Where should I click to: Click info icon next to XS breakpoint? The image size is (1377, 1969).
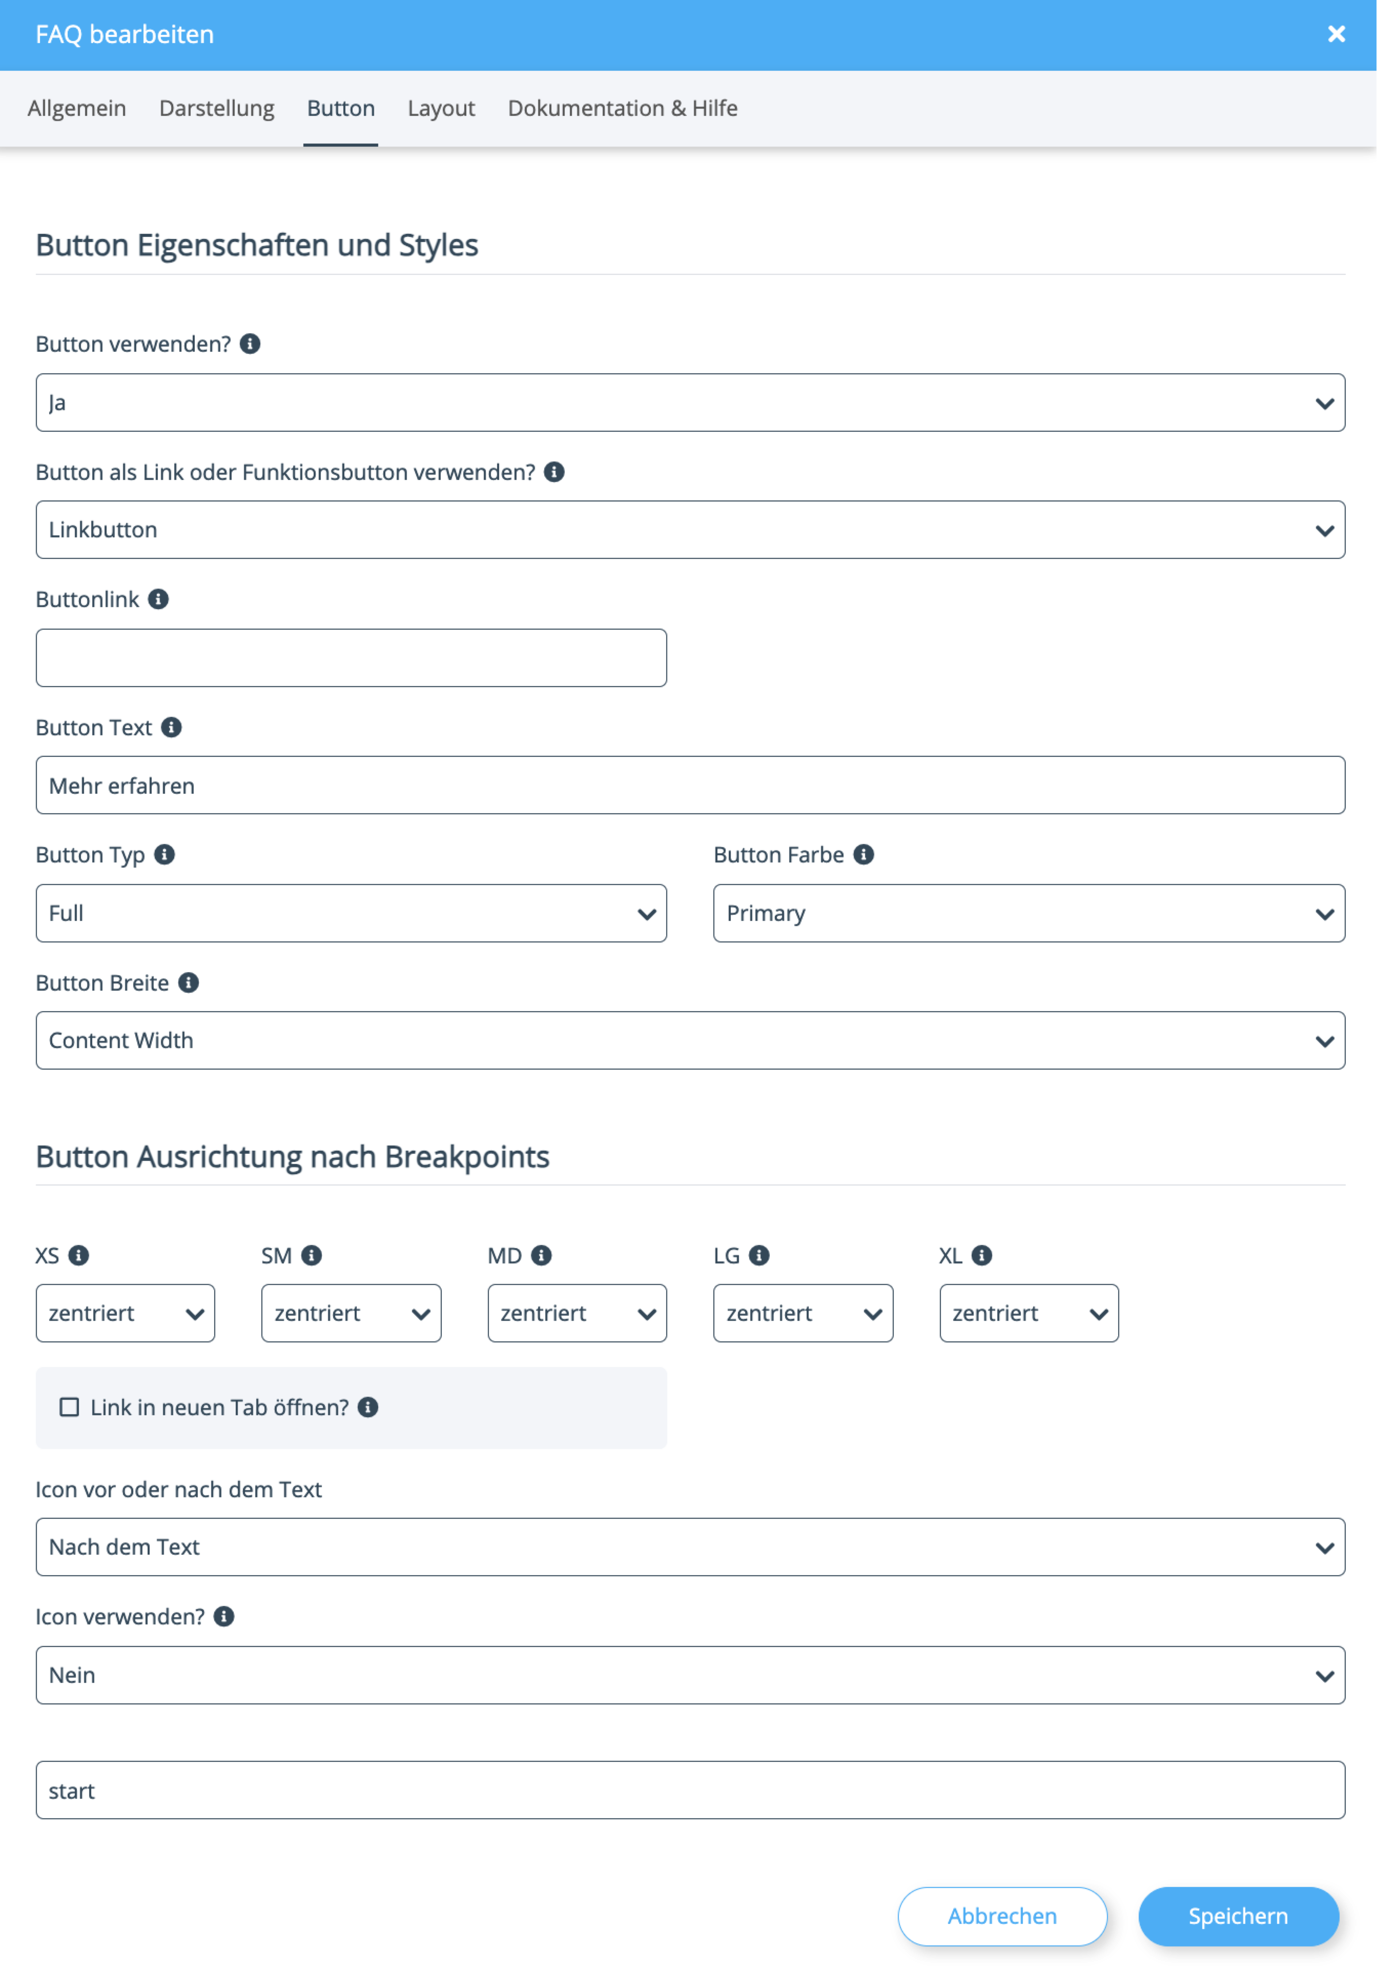(x=79, y=1256)
